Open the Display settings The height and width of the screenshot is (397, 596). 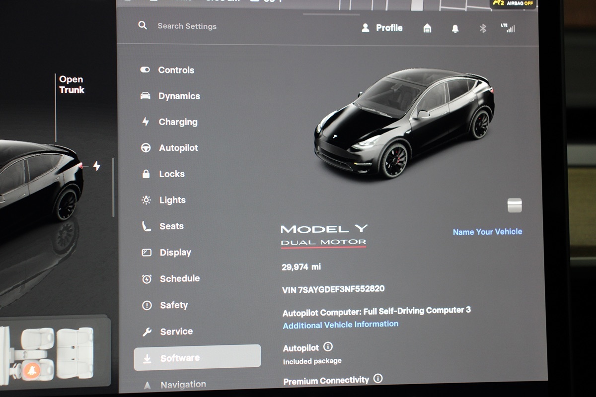175,253
